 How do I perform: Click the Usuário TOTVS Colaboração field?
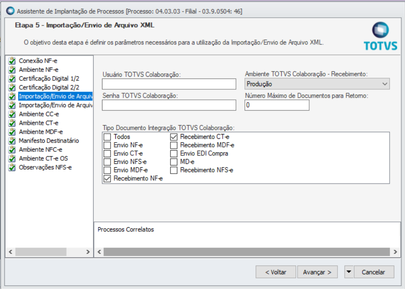point(169,84)
